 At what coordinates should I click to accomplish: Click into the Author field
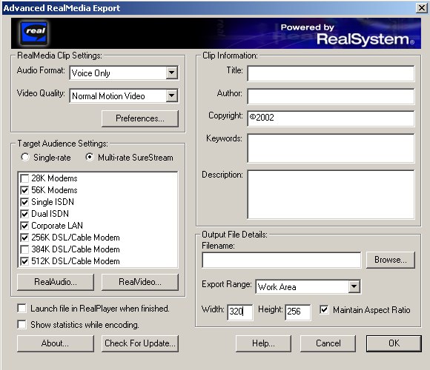(331, 96)
